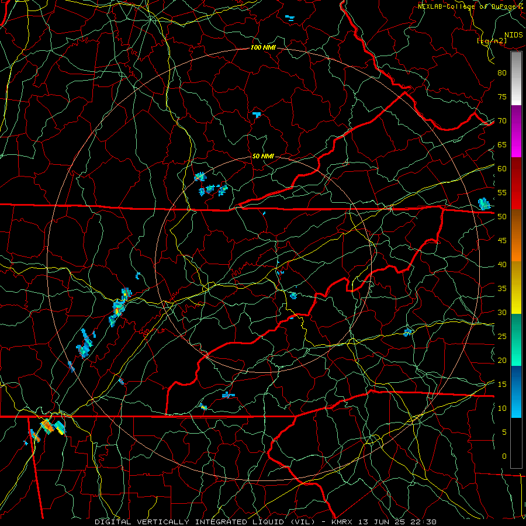Pick the orange-brown segment of the VIL legend
526x526 pixels.
(516, 236)
